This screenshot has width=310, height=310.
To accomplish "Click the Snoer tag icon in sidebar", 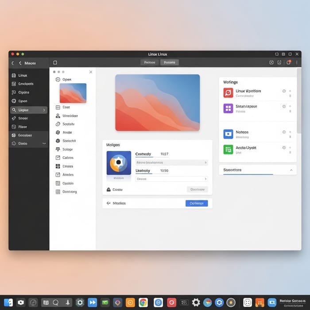I will point(14,118).
